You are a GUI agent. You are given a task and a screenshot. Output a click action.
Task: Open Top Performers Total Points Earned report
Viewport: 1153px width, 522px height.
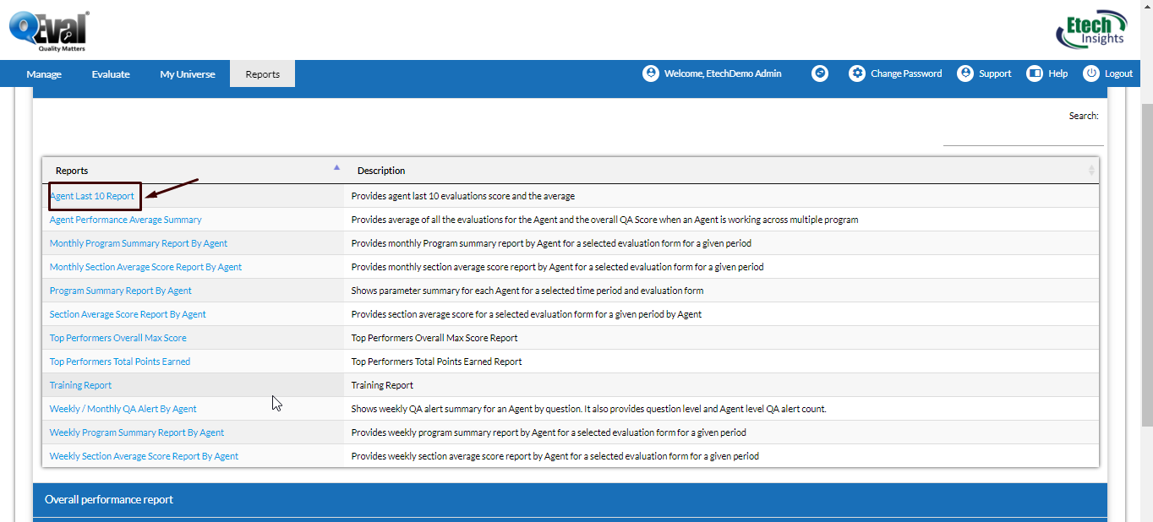[120, 362]
